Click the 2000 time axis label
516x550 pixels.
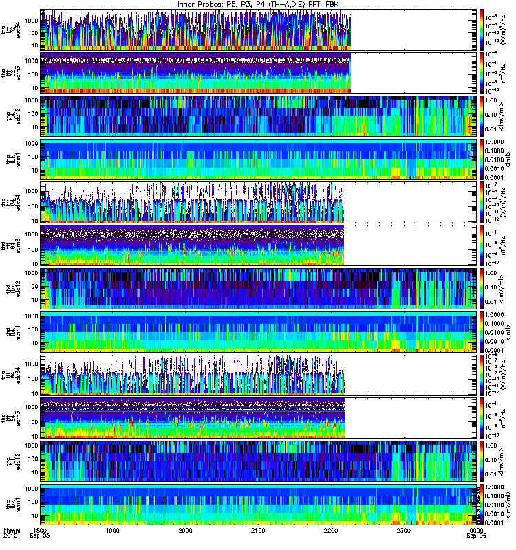[185, 530]
